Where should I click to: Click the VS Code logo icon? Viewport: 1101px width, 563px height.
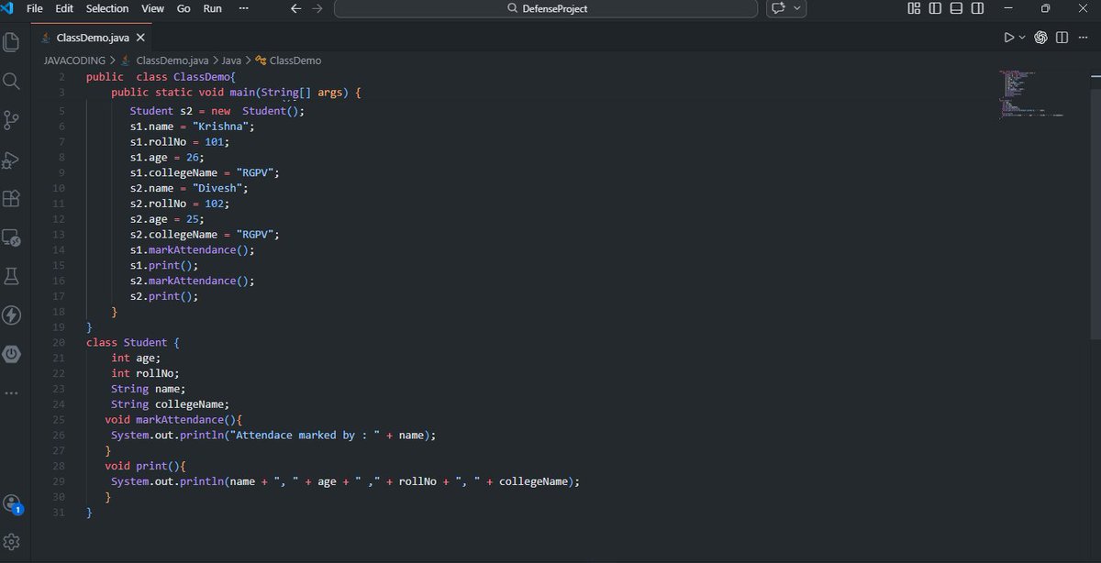pos(6,8)
